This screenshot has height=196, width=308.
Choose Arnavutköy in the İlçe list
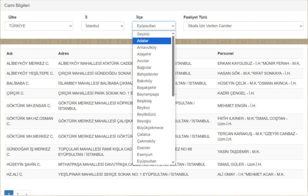pyautogui.click(x=152, y=47)
